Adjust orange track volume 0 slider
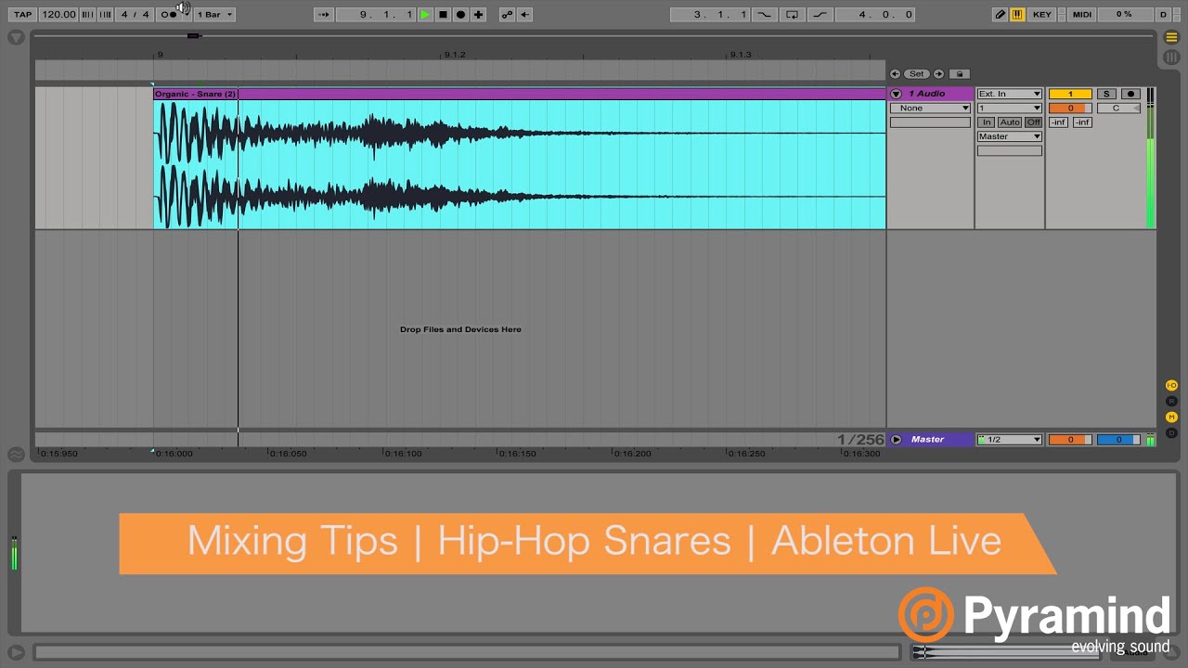The height and width of the screenshot is (668, 1188). pos(1070,108)
